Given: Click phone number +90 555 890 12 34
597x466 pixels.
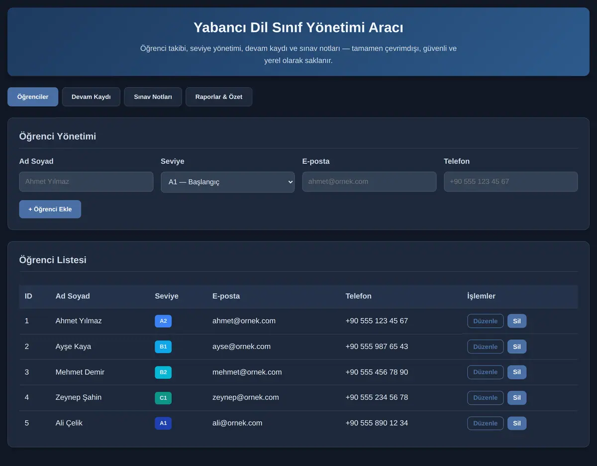Looking at the screenshot, I should coord(377,423).
